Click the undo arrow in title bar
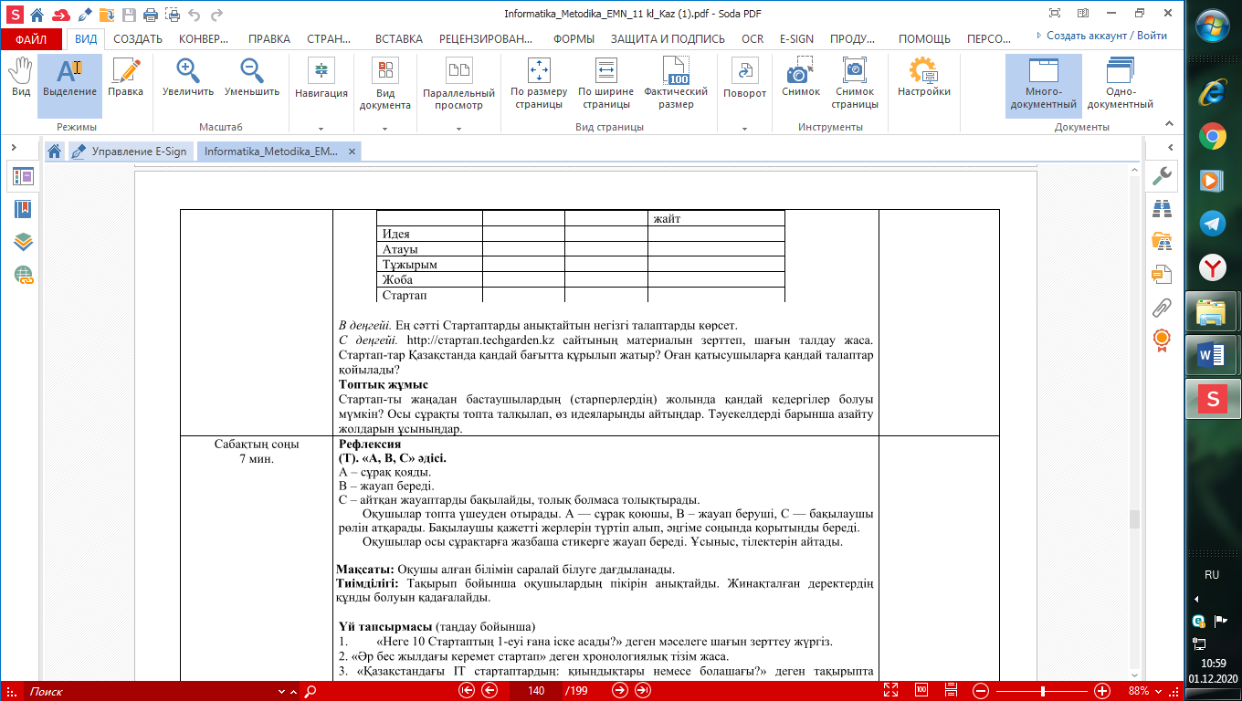The width and height of the screenshot is (1242, 701). coord(193,15)
